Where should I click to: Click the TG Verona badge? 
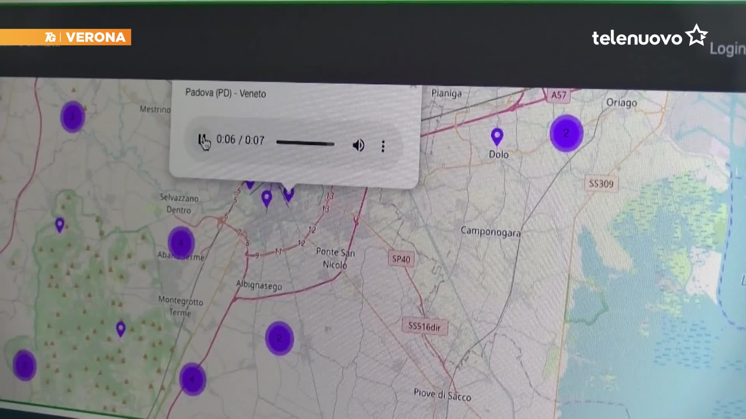pyautogui.click(x=85, y=37)
